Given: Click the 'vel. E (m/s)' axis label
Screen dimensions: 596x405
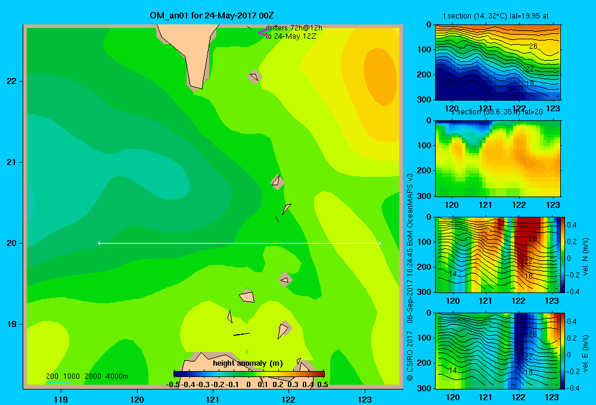Looking at the screenshot, I should [585, 353].
